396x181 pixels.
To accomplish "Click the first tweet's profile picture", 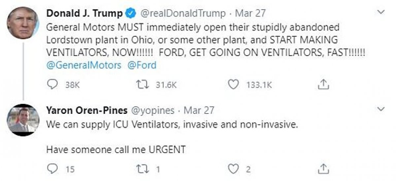I will click(x=23, y=23).
